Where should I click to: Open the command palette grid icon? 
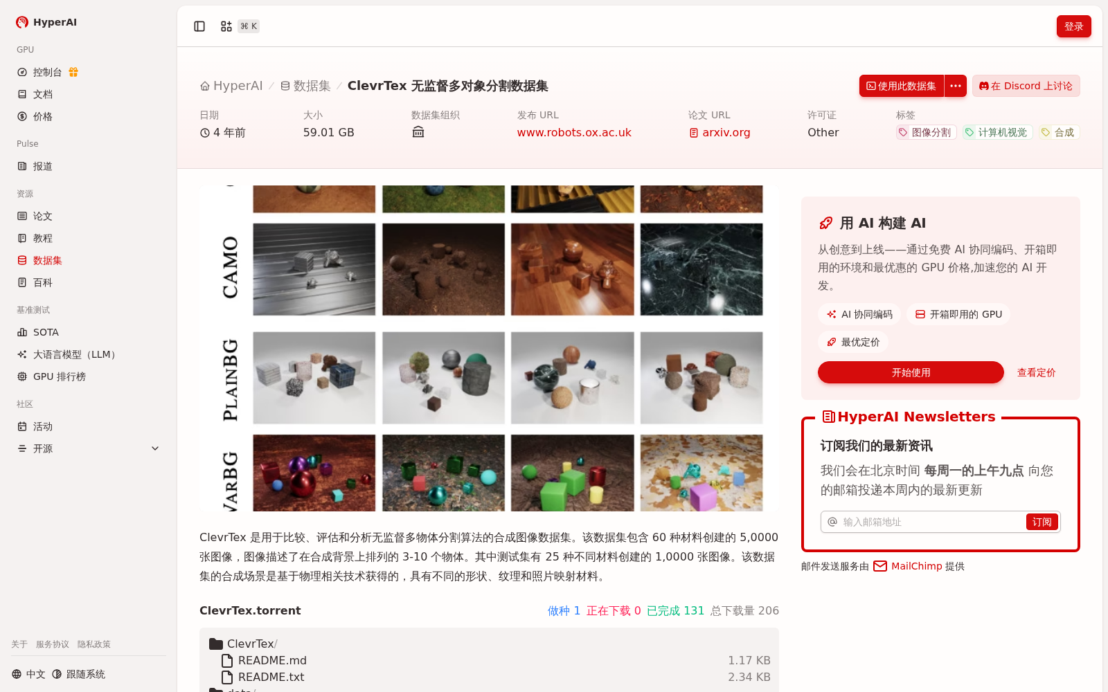pos(226,26)
